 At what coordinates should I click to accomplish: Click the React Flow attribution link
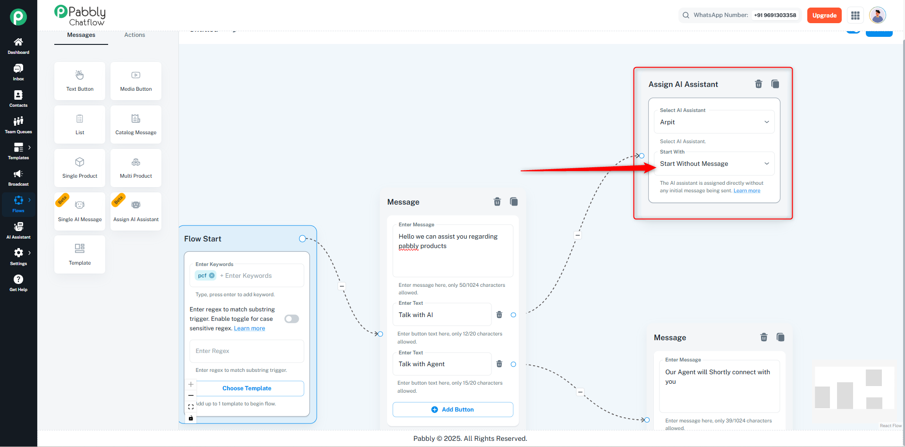pyautogui.click(x=890, y=426)
